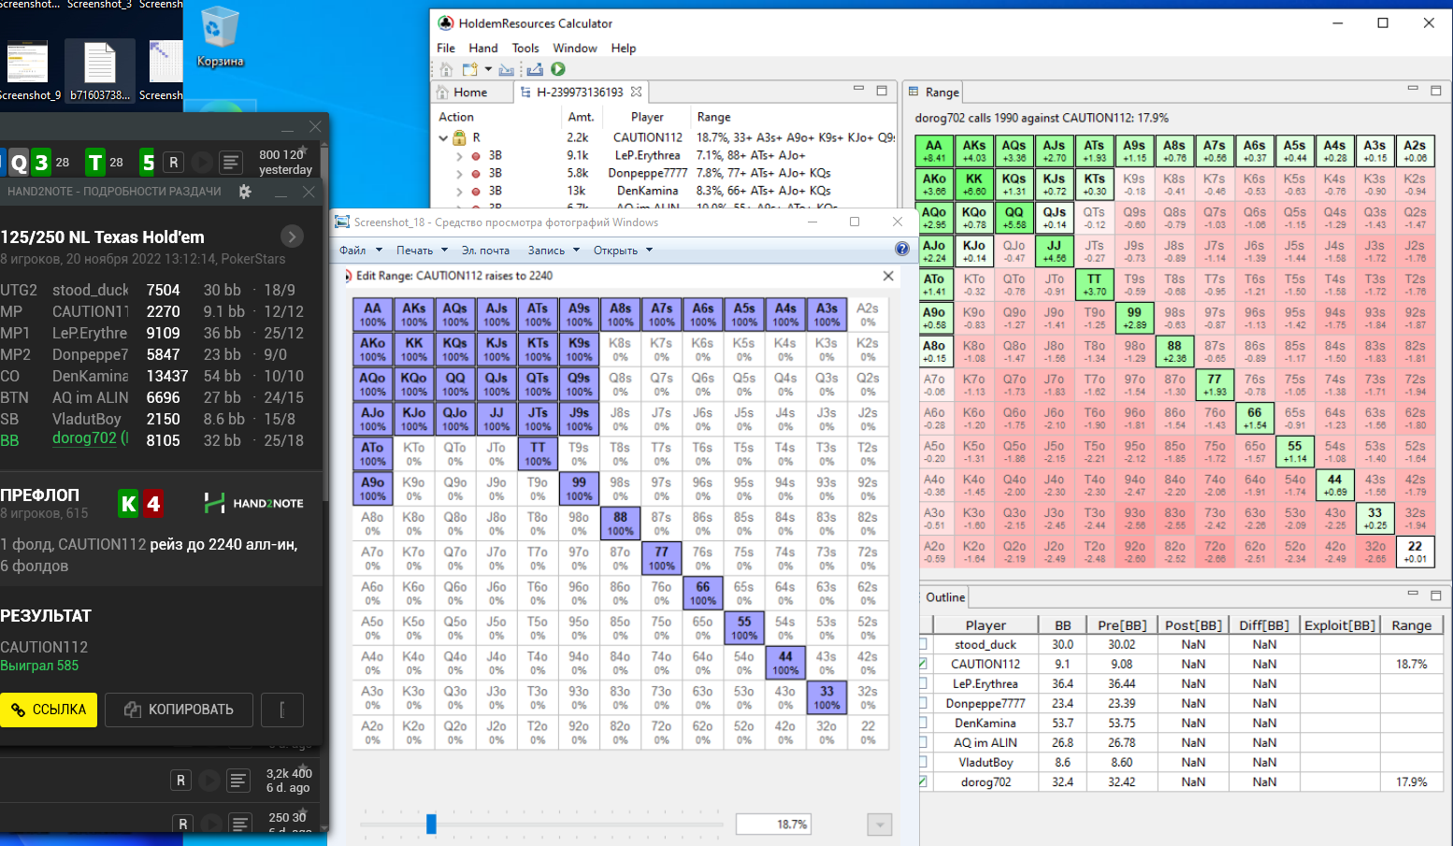Image resolution: width=1453 pixels, height=846 pixels.
Task: Click the 18.7% range input field
Action: (x=772, y=824)
